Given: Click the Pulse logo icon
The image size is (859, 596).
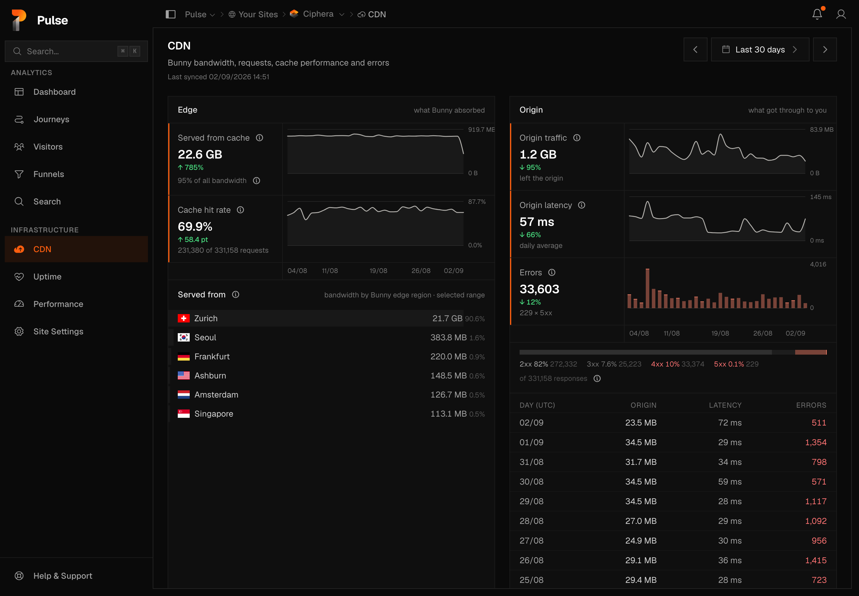Looking at the screenshot, I should click(x=19, y=20).
